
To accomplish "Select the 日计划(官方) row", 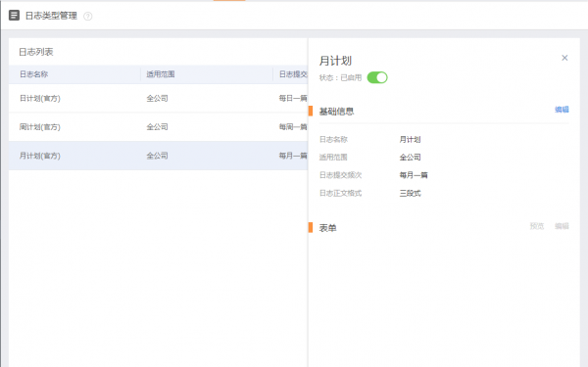I will (x=158, y=98).
